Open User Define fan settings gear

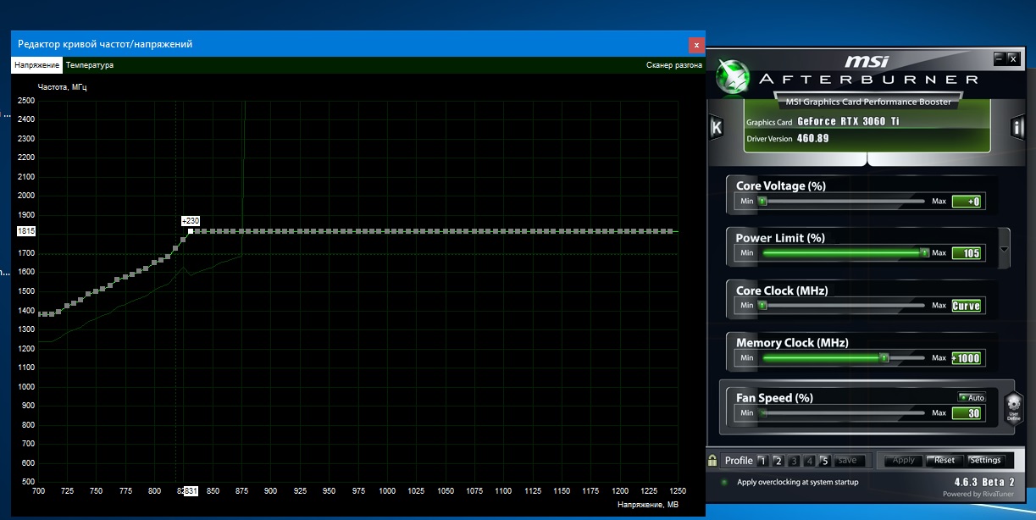point(1014,408)
